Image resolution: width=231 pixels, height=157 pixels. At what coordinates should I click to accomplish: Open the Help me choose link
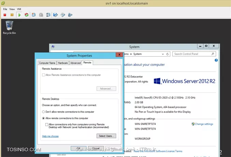pyautogui.click(x=50, y=136)
